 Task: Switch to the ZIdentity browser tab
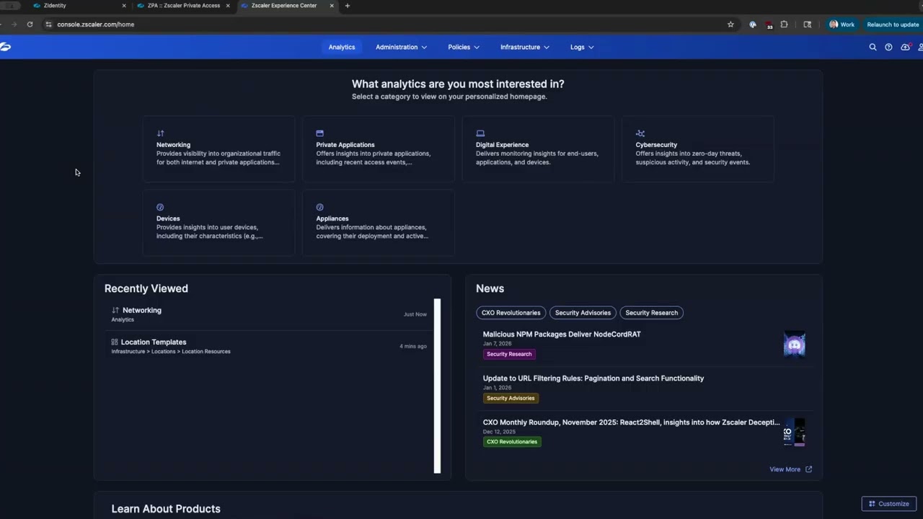coord(80,6)
